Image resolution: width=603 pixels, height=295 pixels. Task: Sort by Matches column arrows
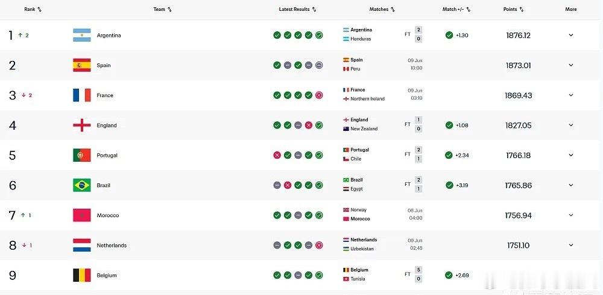[x=393, y=10]
